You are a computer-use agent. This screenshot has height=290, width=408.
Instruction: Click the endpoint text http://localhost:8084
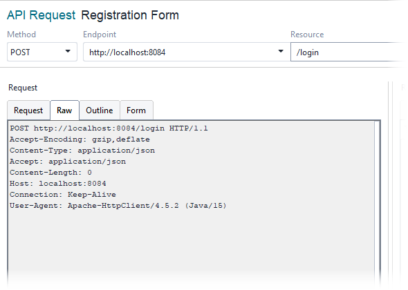click(x=127, y=52)
